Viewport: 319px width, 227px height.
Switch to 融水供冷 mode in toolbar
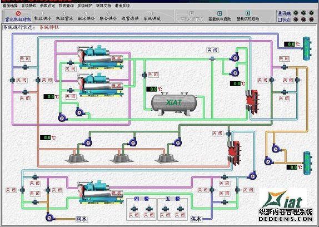click(x=87, y=17)
